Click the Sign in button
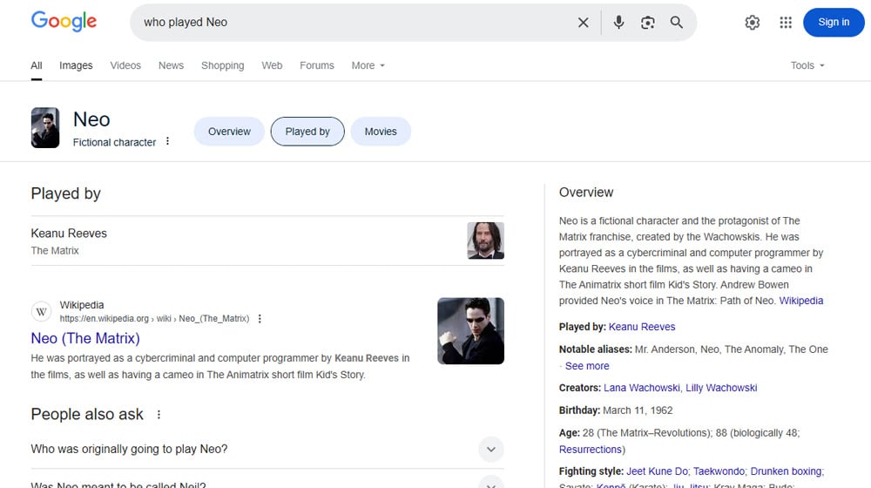This screenshot has width=871, height=488. click(x=834, y=23)
